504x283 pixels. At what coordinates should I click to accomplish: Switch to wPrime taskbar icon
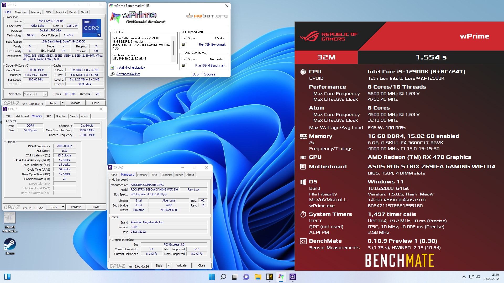(281, 277)
